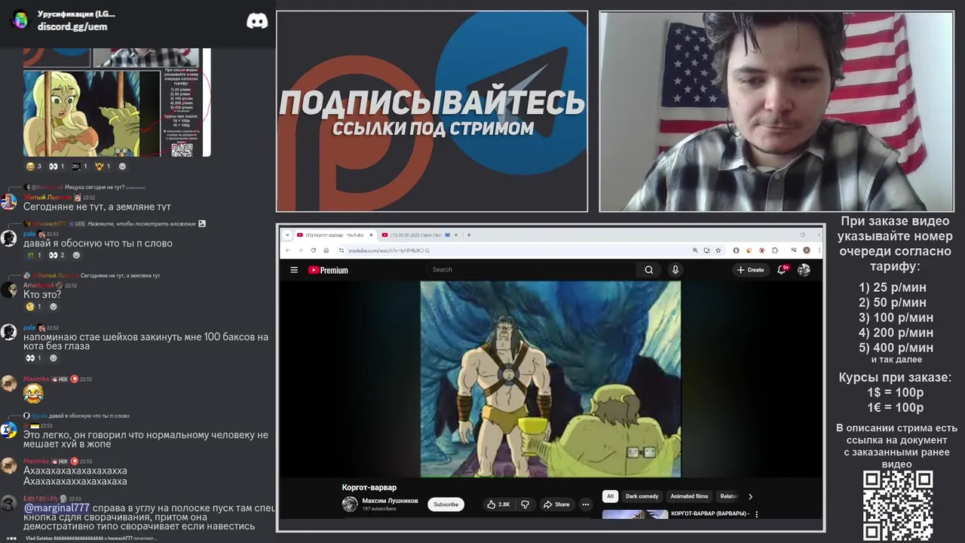Image resolution: width=965 pixels, height=543 pixels.
Task: Open the @marginal777 mention
Action: [x=57, y=508]
